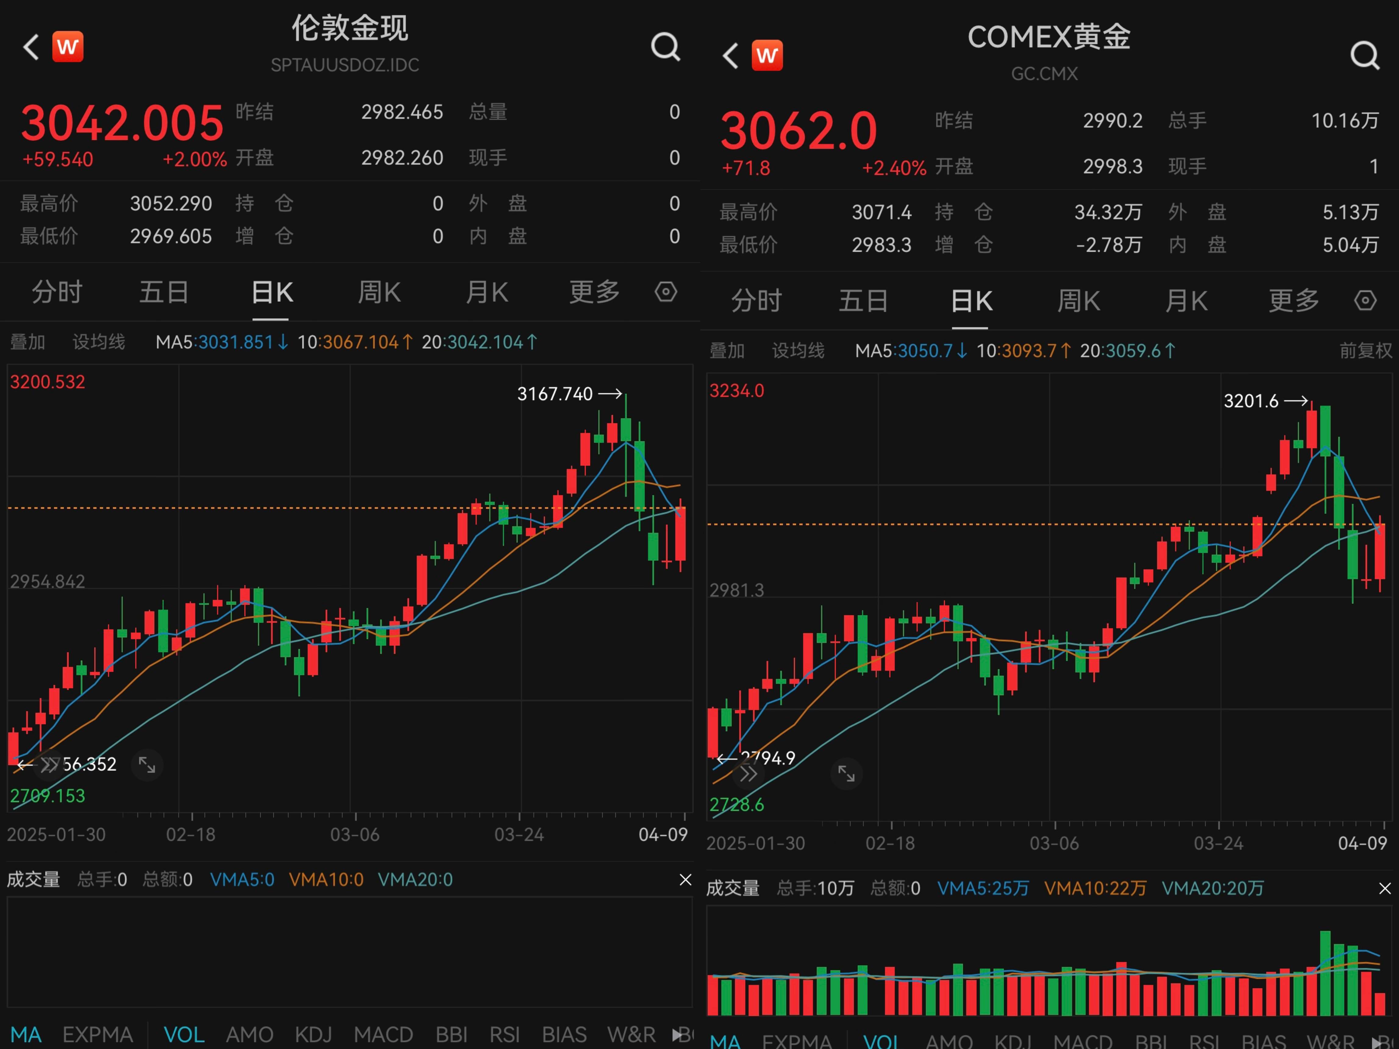The height and width of the screenshot is (1049, 1399).
Task: Enable EXPMA indicator on COMEX黄金 chart
Action: pos(797,1041)
